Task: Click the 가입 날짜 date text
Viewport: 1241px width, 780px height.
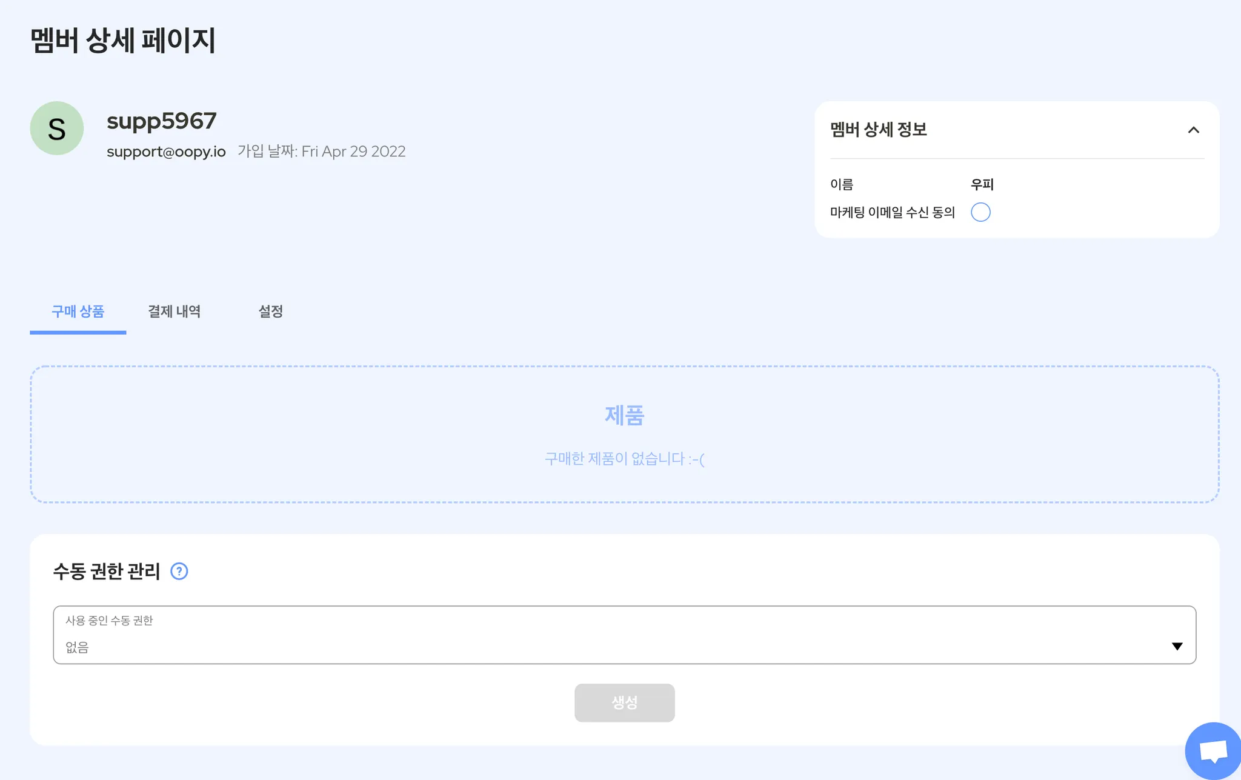Action: click(x=321, y=152)
